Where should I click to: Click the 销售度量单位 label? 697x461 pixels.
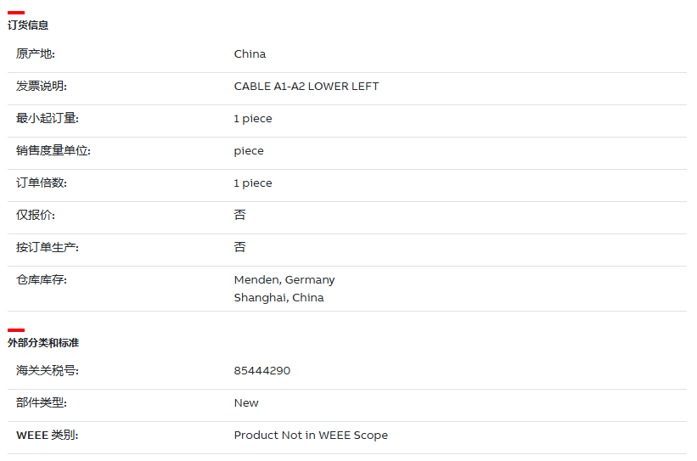pyautogui.click(x=53, y=151)
